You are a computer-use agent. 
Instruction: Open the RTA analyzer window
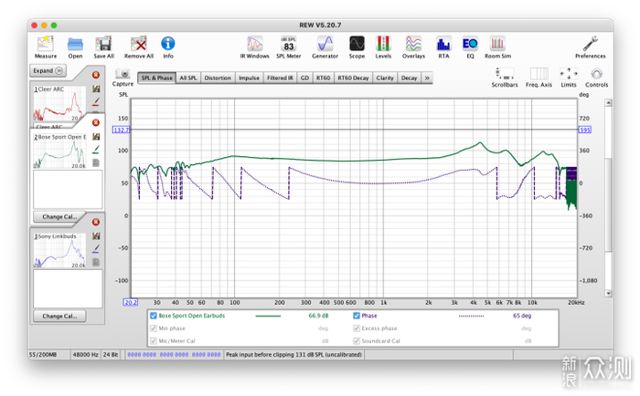coord(443,43)
